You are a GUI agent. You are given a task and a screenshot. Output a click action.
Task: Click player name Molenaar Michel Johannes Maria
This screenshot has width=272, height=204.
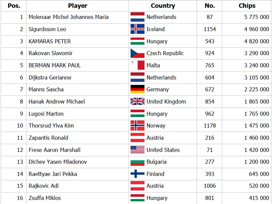click(69, 17)
